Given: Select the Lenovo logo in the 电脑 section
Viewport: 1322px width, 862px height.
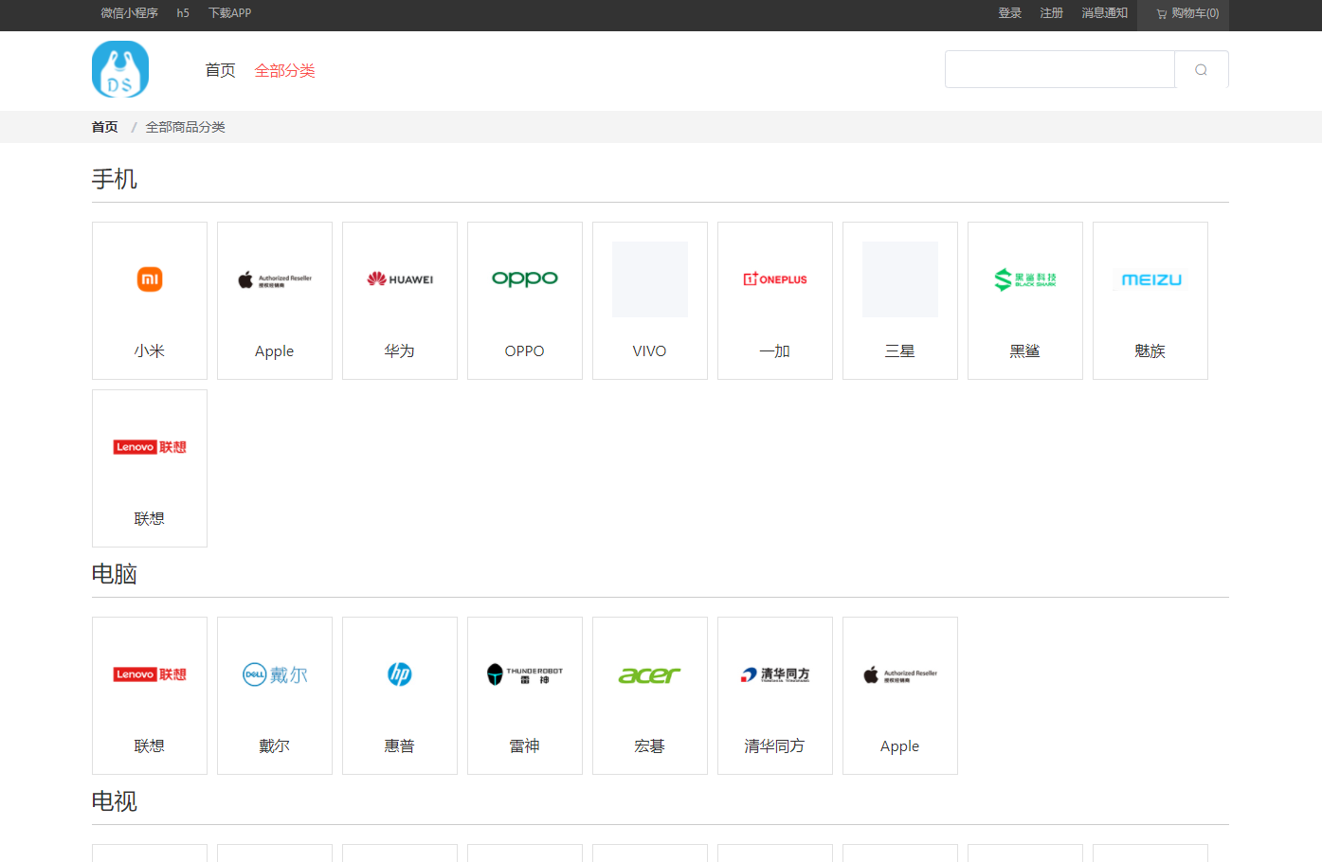Looking at the screenshot, I should tap(150, 674).
